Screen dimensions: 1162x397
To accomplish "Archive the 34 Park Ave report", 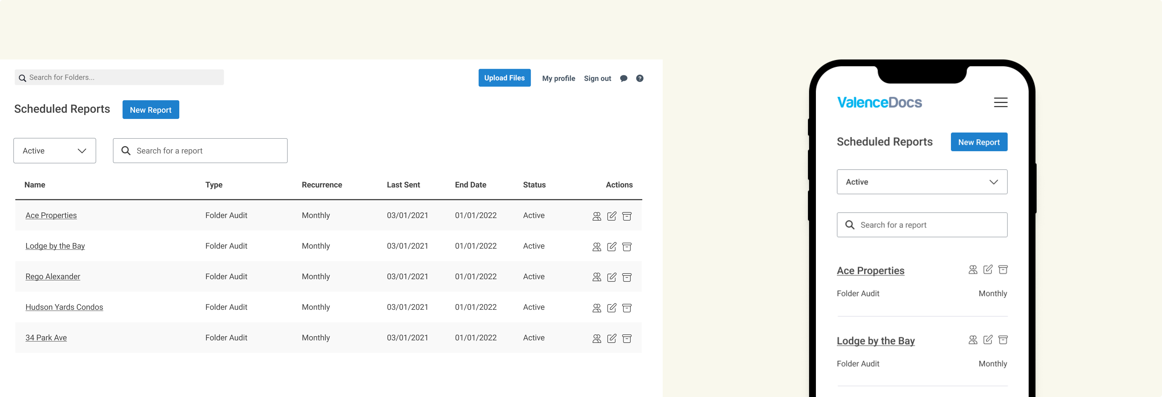I will coord(627,338).
